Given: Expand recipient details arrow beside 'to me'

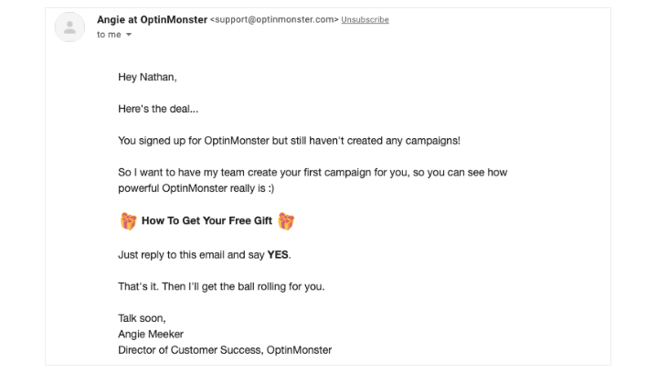Looking at the screenshot, I should (129, 36).
